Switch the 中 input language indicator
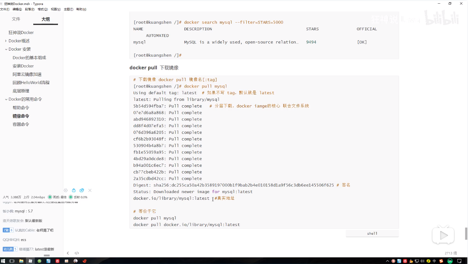This screenshot has width=468, height=264. (x=434, y=261)
